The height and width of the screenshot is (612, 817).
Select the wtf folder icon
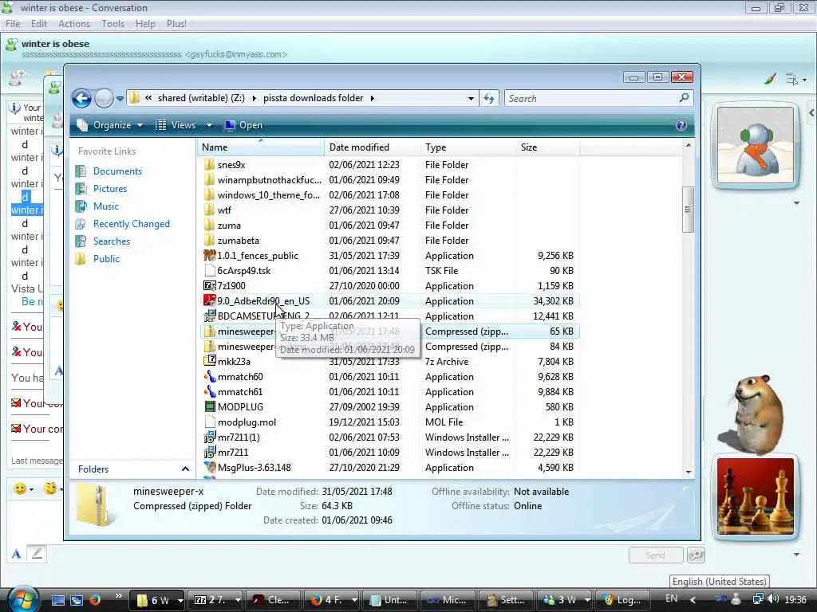210,210
